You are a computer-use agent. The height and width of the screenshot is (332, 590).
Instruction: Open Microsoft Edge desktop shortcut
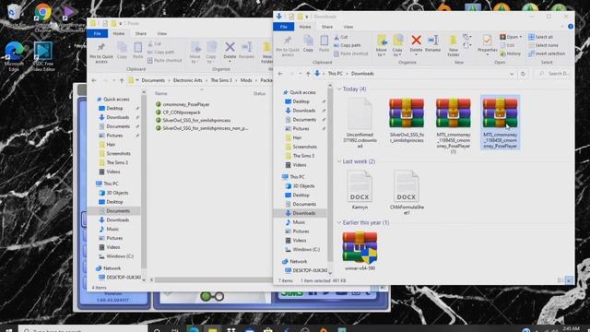pyautogui.click(x=14, y=55)
